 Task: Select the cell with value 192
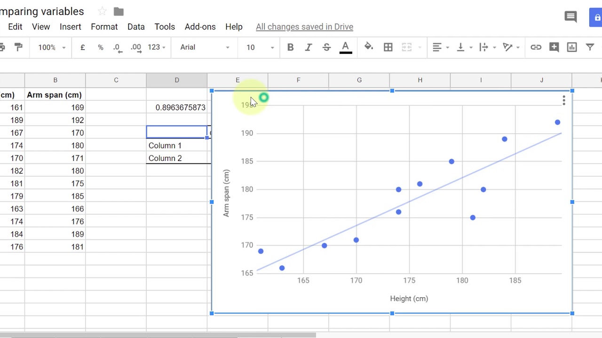(55, 120)
